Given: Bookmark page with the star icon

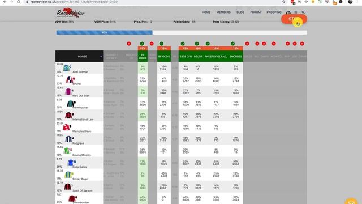Looking at the screenshot, I should [x=283, y=2].
